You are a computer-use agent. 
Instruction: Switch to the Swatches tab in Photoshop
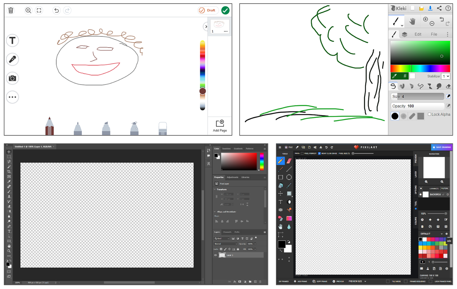point(226,149)
